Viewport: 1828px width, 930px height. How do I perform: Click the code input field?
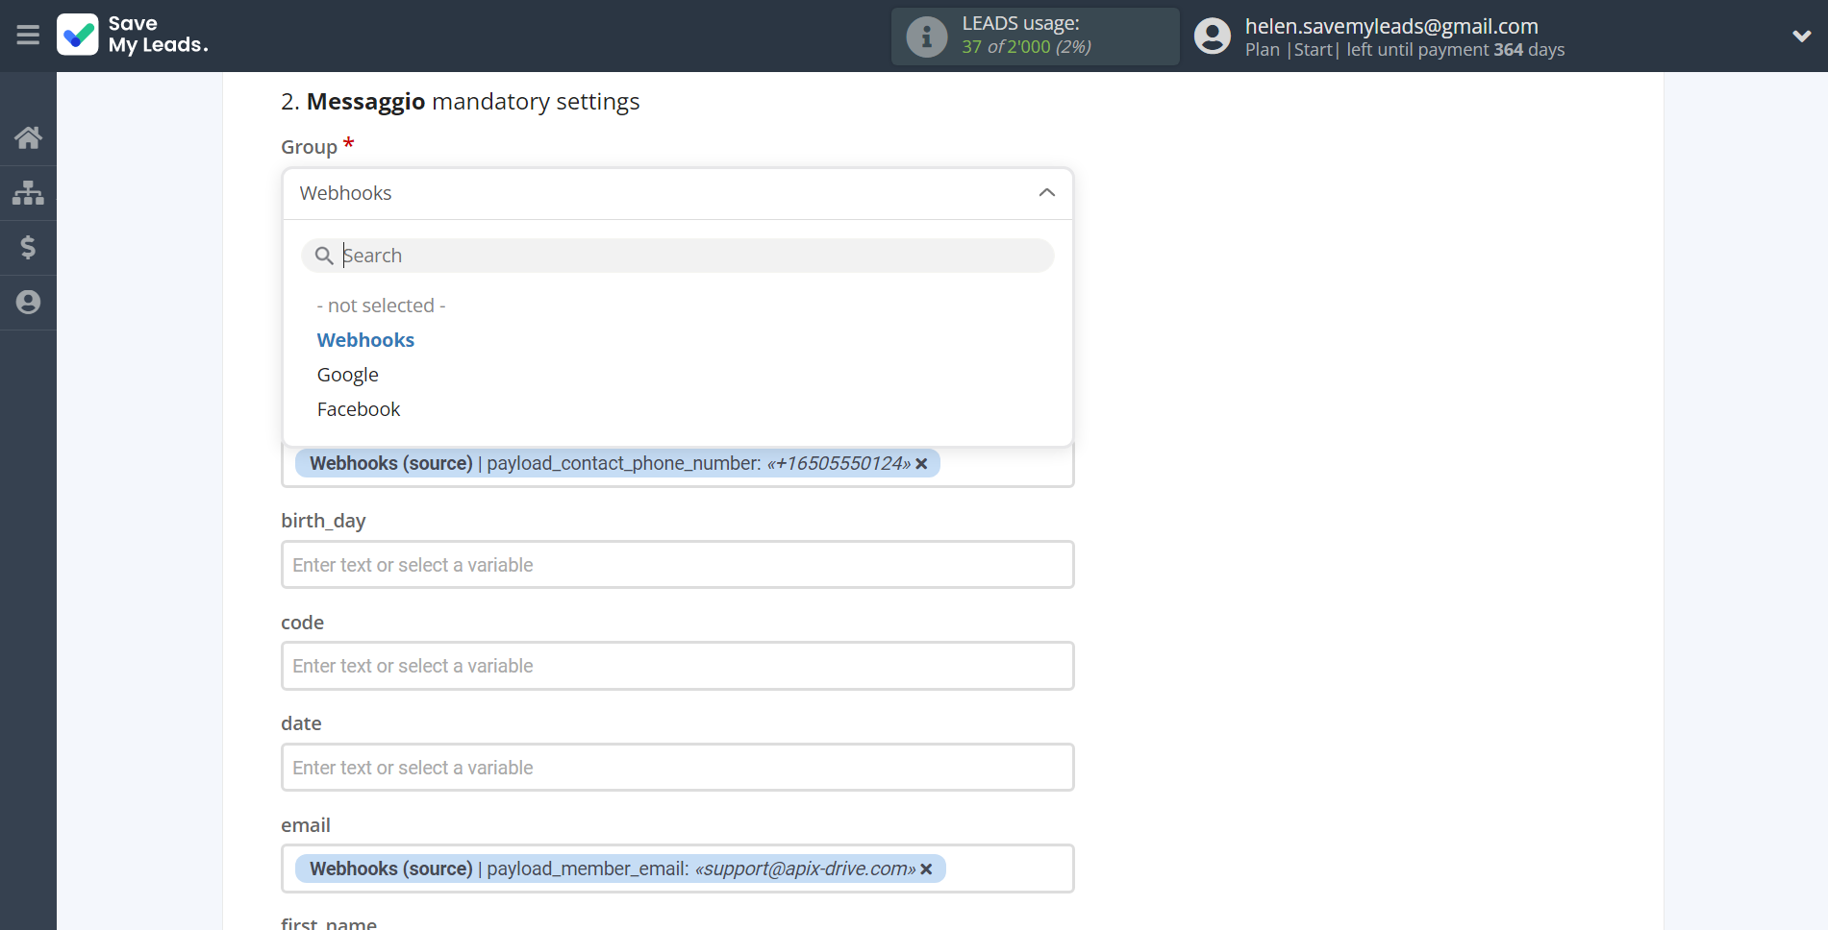678,666
